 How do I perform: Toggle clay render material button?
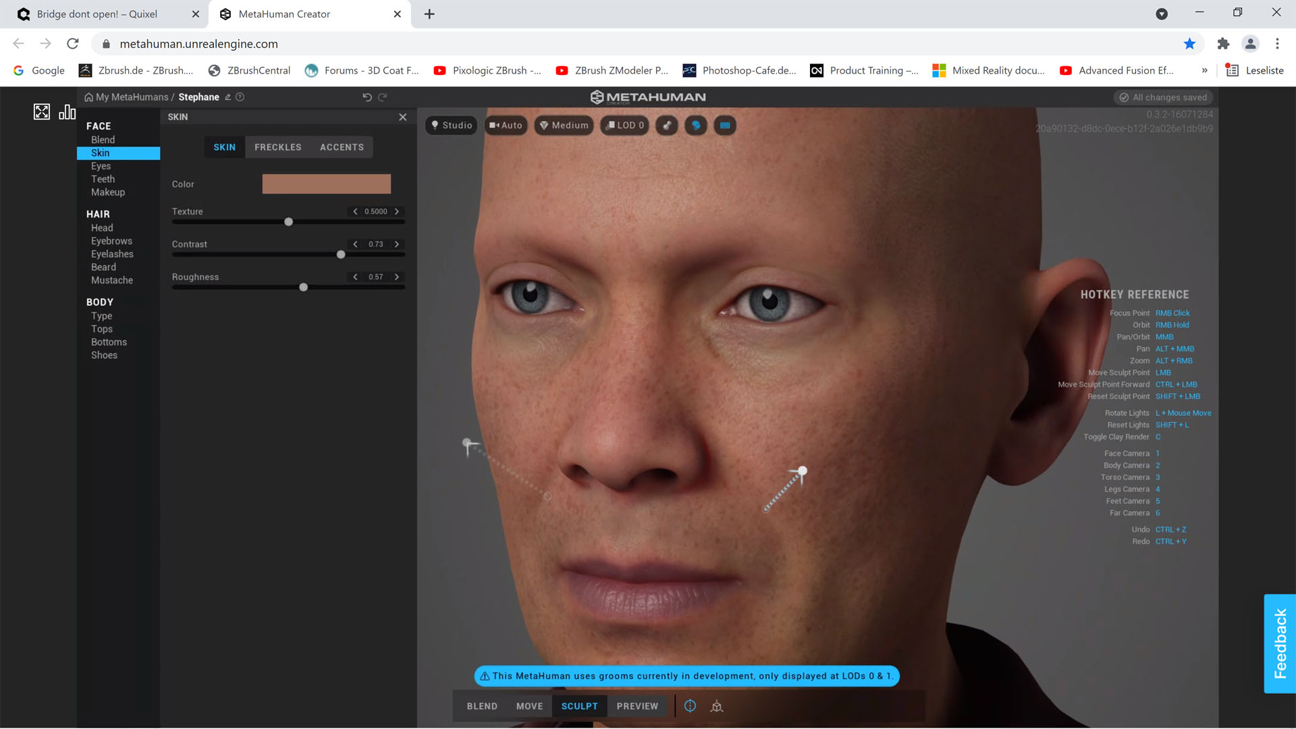click(667, 126)
